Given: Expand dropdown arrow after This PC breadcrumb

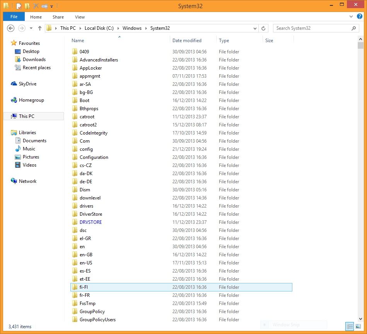Looking at the screenshot, I should [x=80, y=28].
